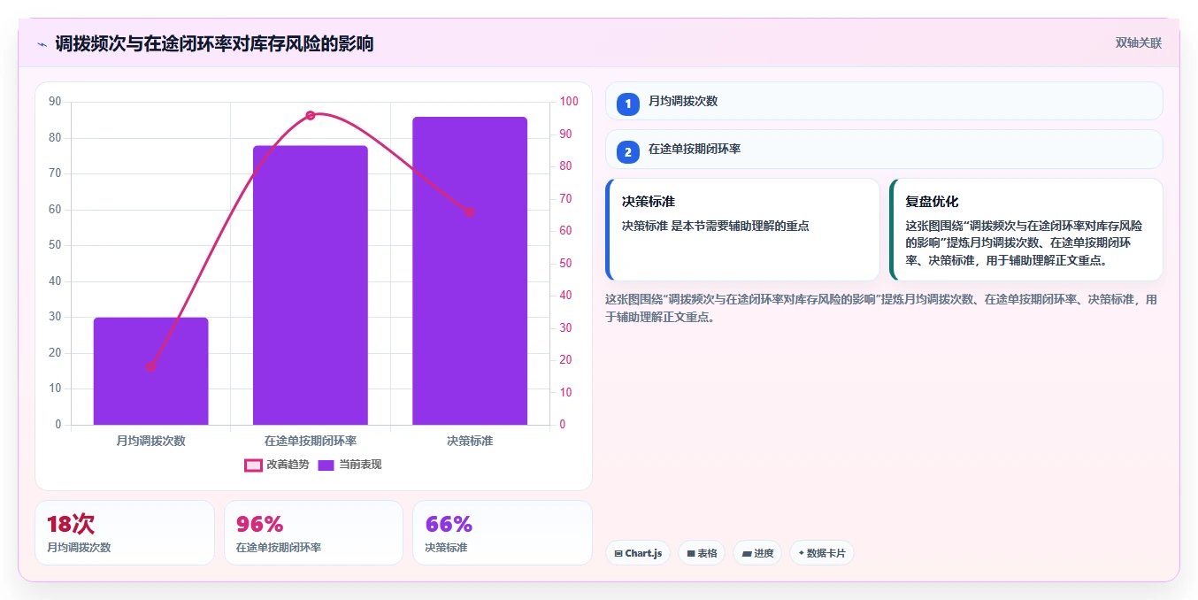Open the 复盘优化 info card
Screen dimensions: 1198x600
click(x=1026, y=229)
